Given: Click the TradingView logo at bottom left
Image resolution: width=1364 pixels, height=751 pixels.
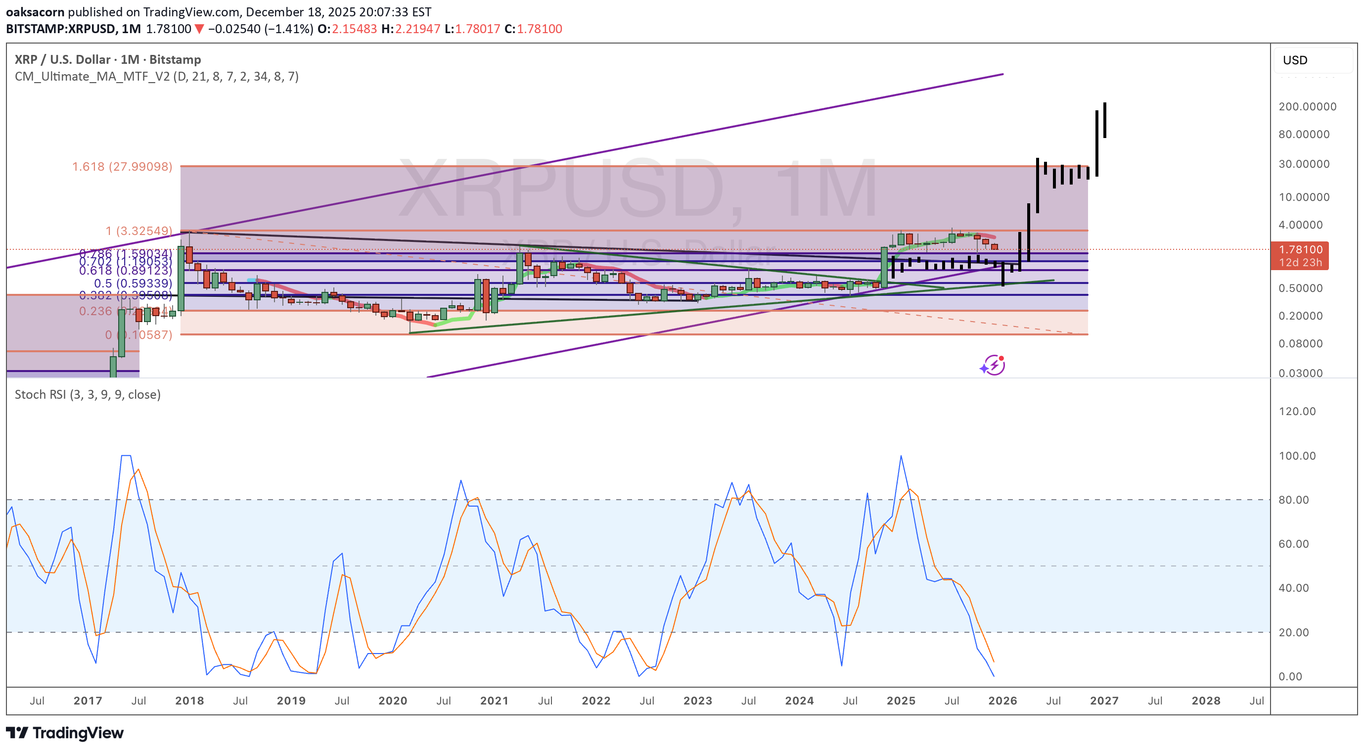Looking at the screenshot, I should (x=65, y=733).
